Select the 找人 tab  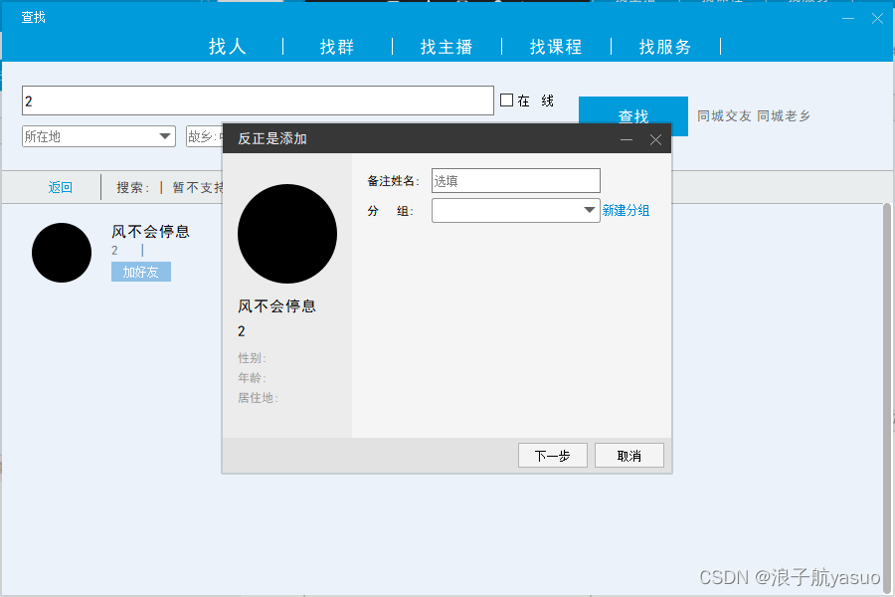click(x=227, y=46)
